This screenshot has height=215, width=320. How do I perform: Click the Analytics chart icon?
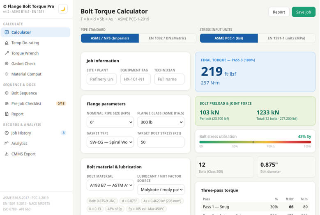tap(7, 143)
